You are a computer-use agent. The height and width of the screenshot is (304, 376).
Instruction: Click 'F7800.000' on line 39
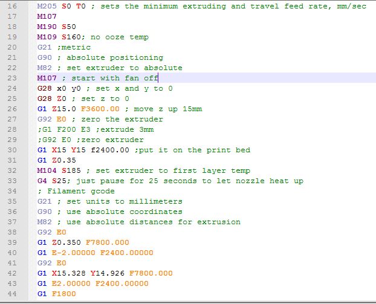click(x=108, y=242)
